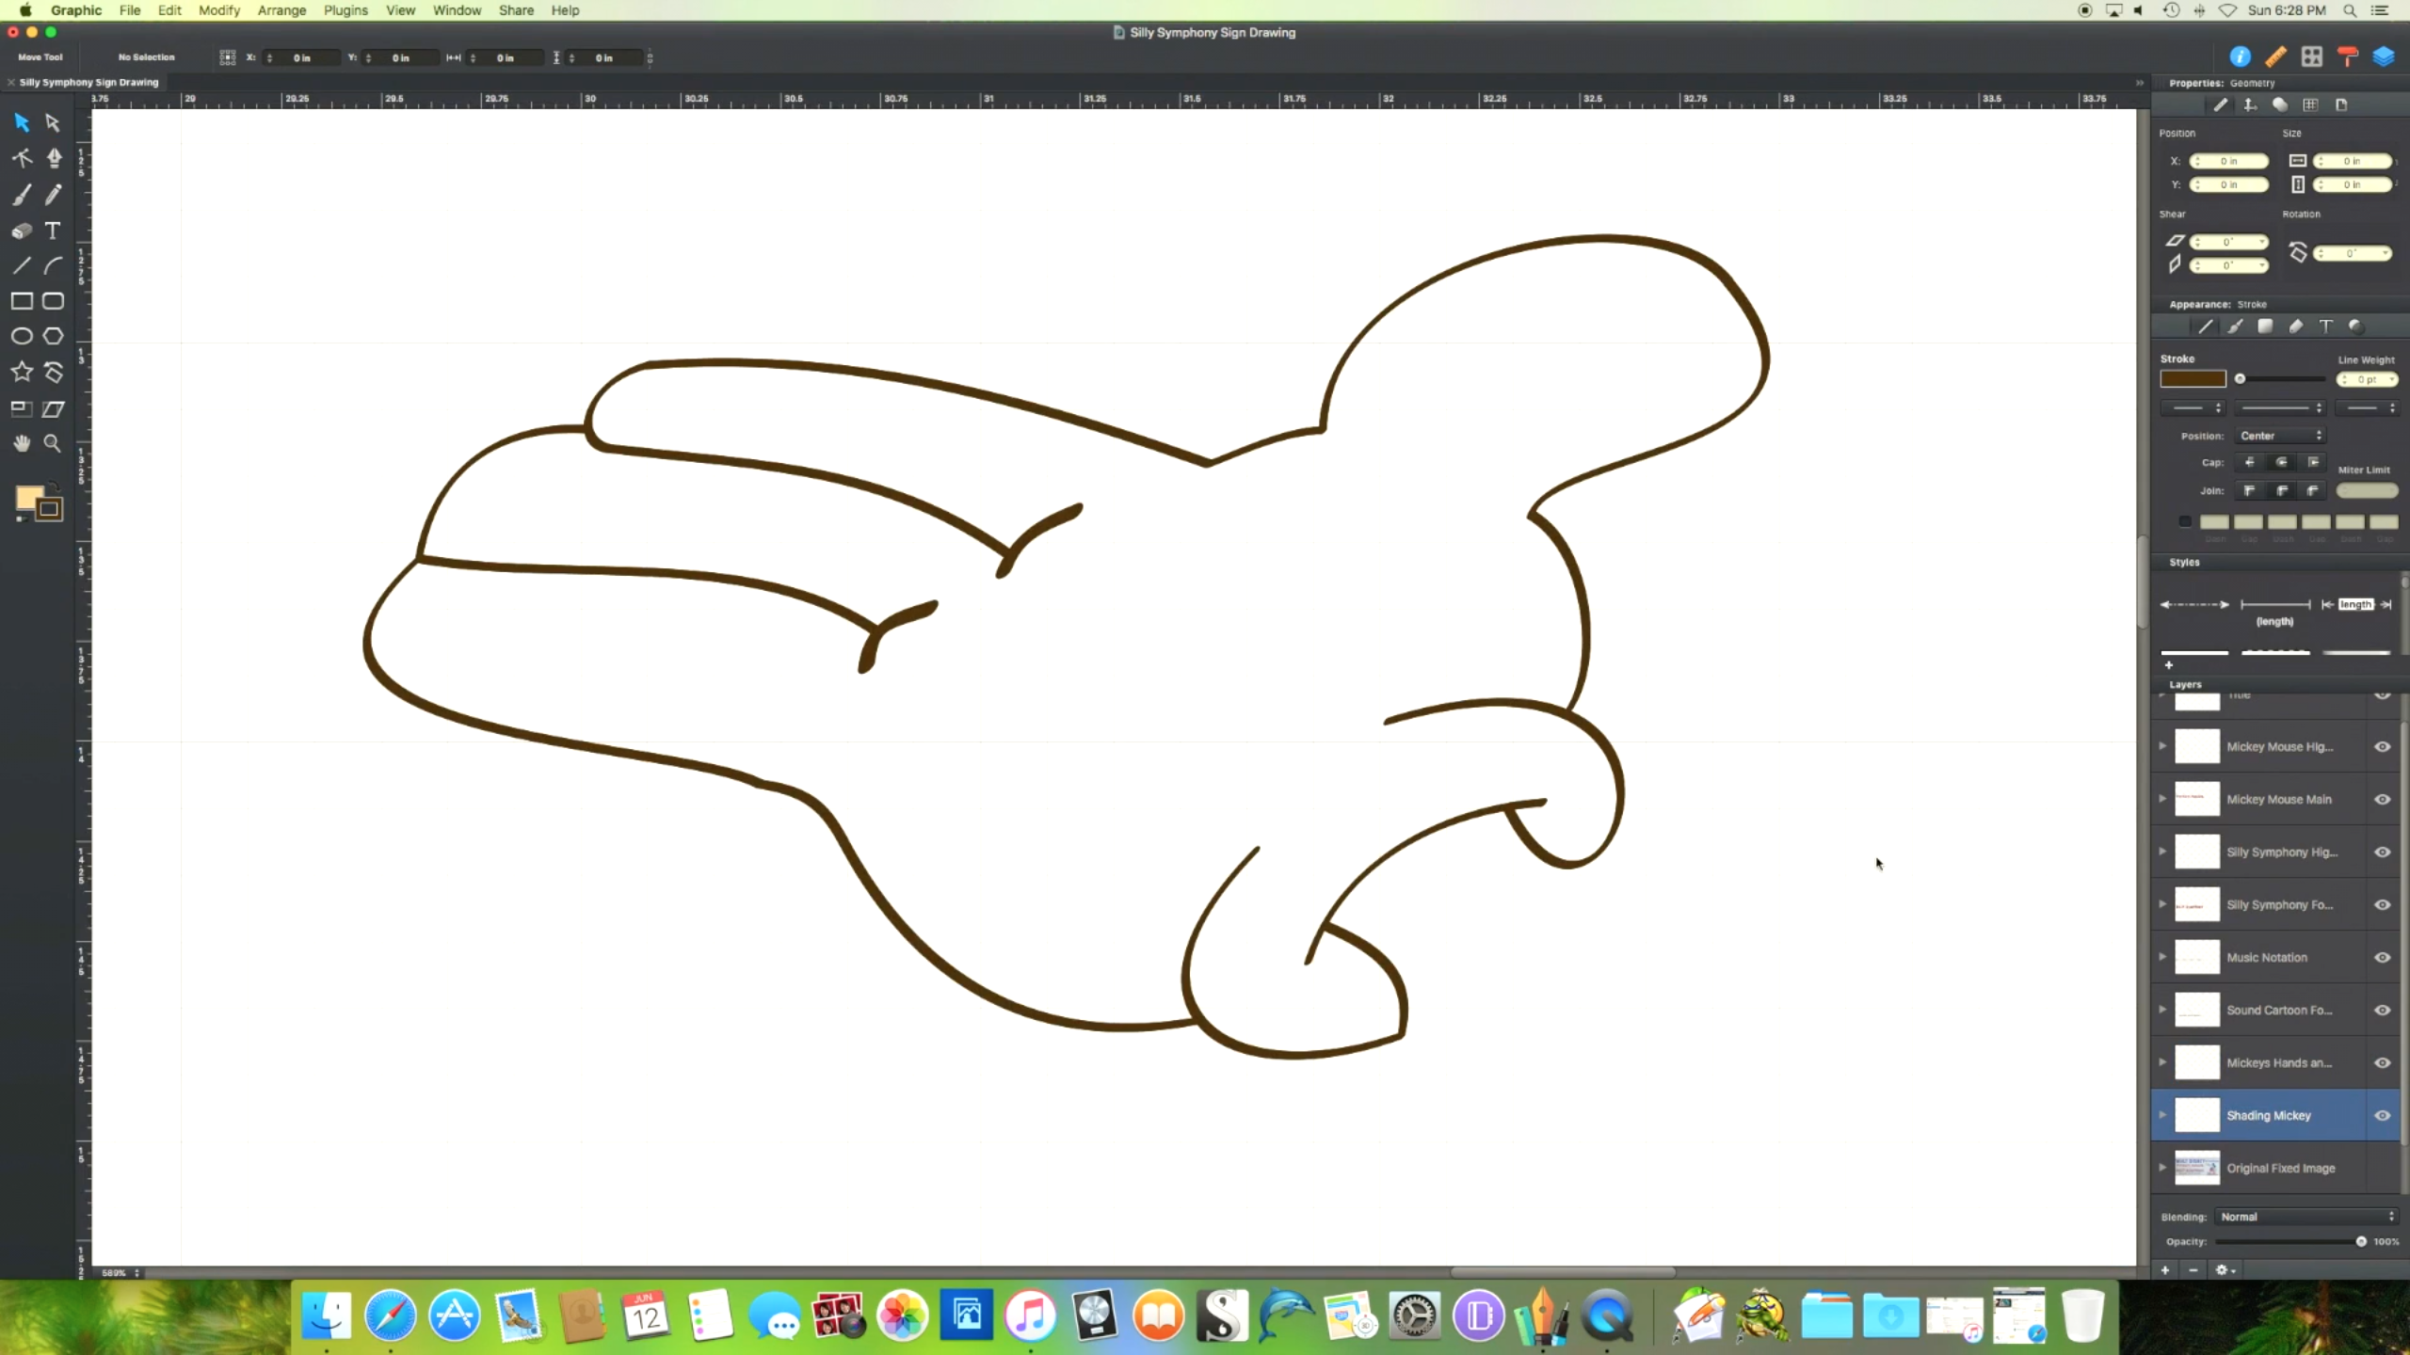This screenshot has height=1355, width=2410.
Task: Select the Polygon tool
Action: coord(54,336)
